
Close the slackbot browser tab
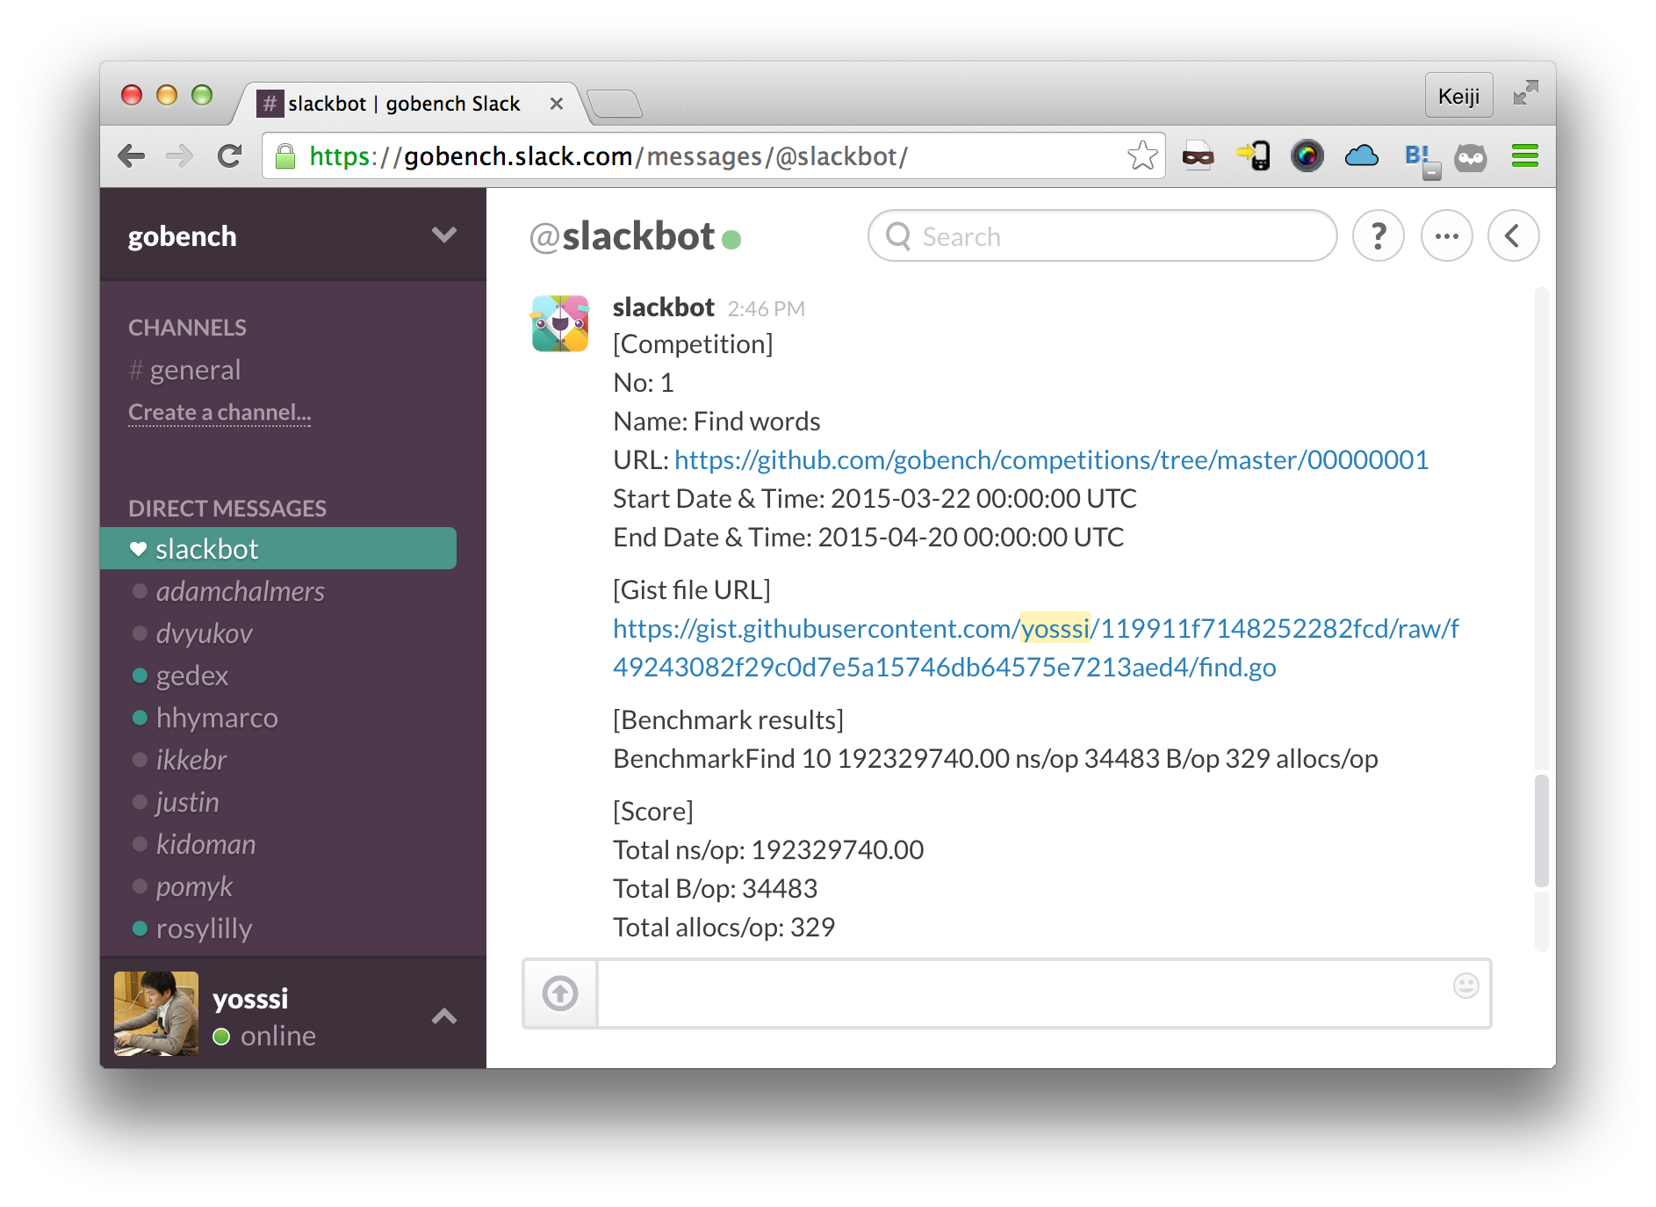point(556,104)
